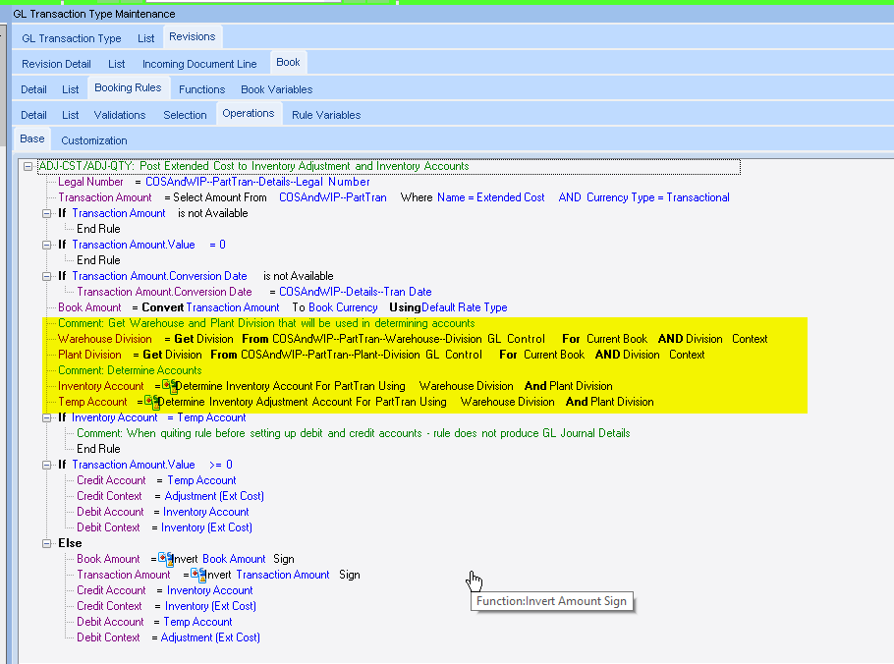The height and width of the screenshot is (664, 894).
Task: Click the 'Transactional' currency type link
Action: pos(698,197)
